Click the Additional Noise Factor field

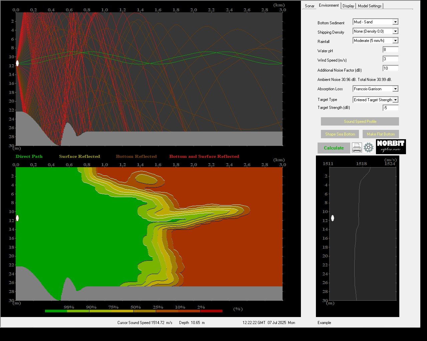point(391,68)
